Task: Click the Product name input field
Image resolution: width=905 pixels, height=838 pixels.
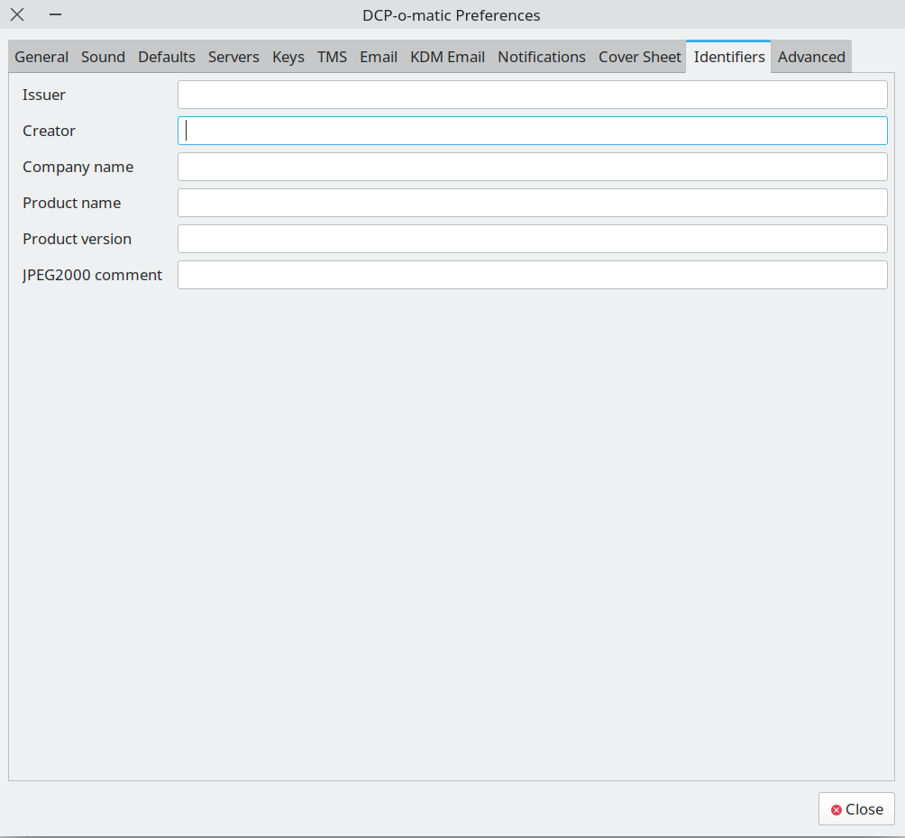Action: 532,203
